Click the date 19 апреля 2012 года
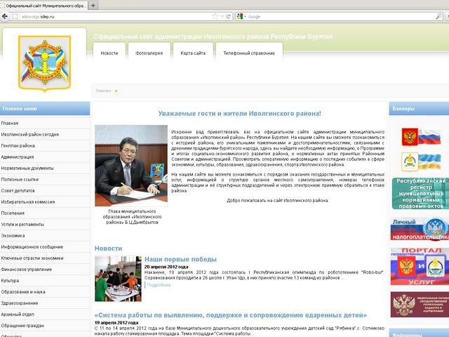449x337 pixels. (x=116, y=323)
